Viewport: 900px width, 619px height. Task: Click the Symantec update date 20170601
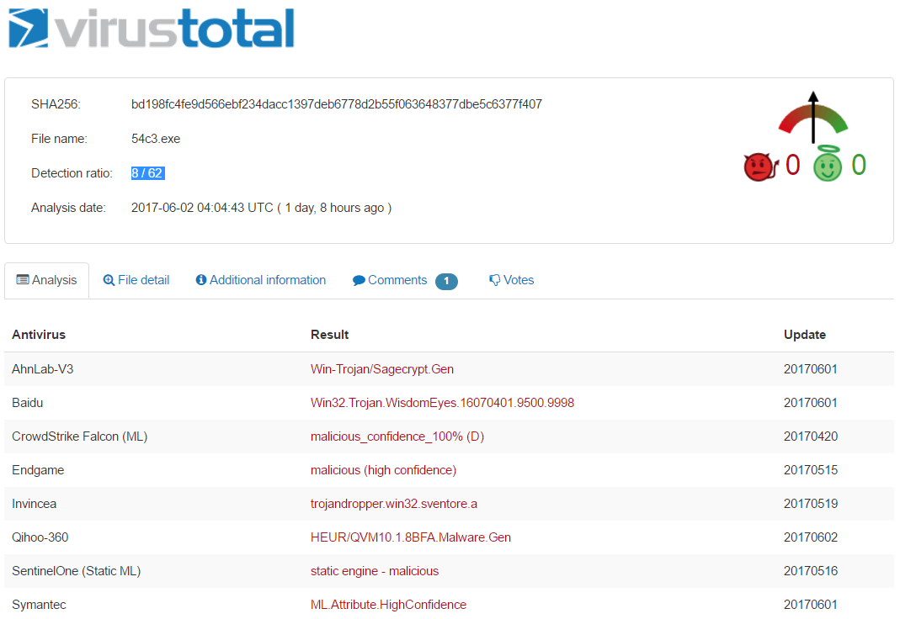pyautogui.click(x=811, y=606)
